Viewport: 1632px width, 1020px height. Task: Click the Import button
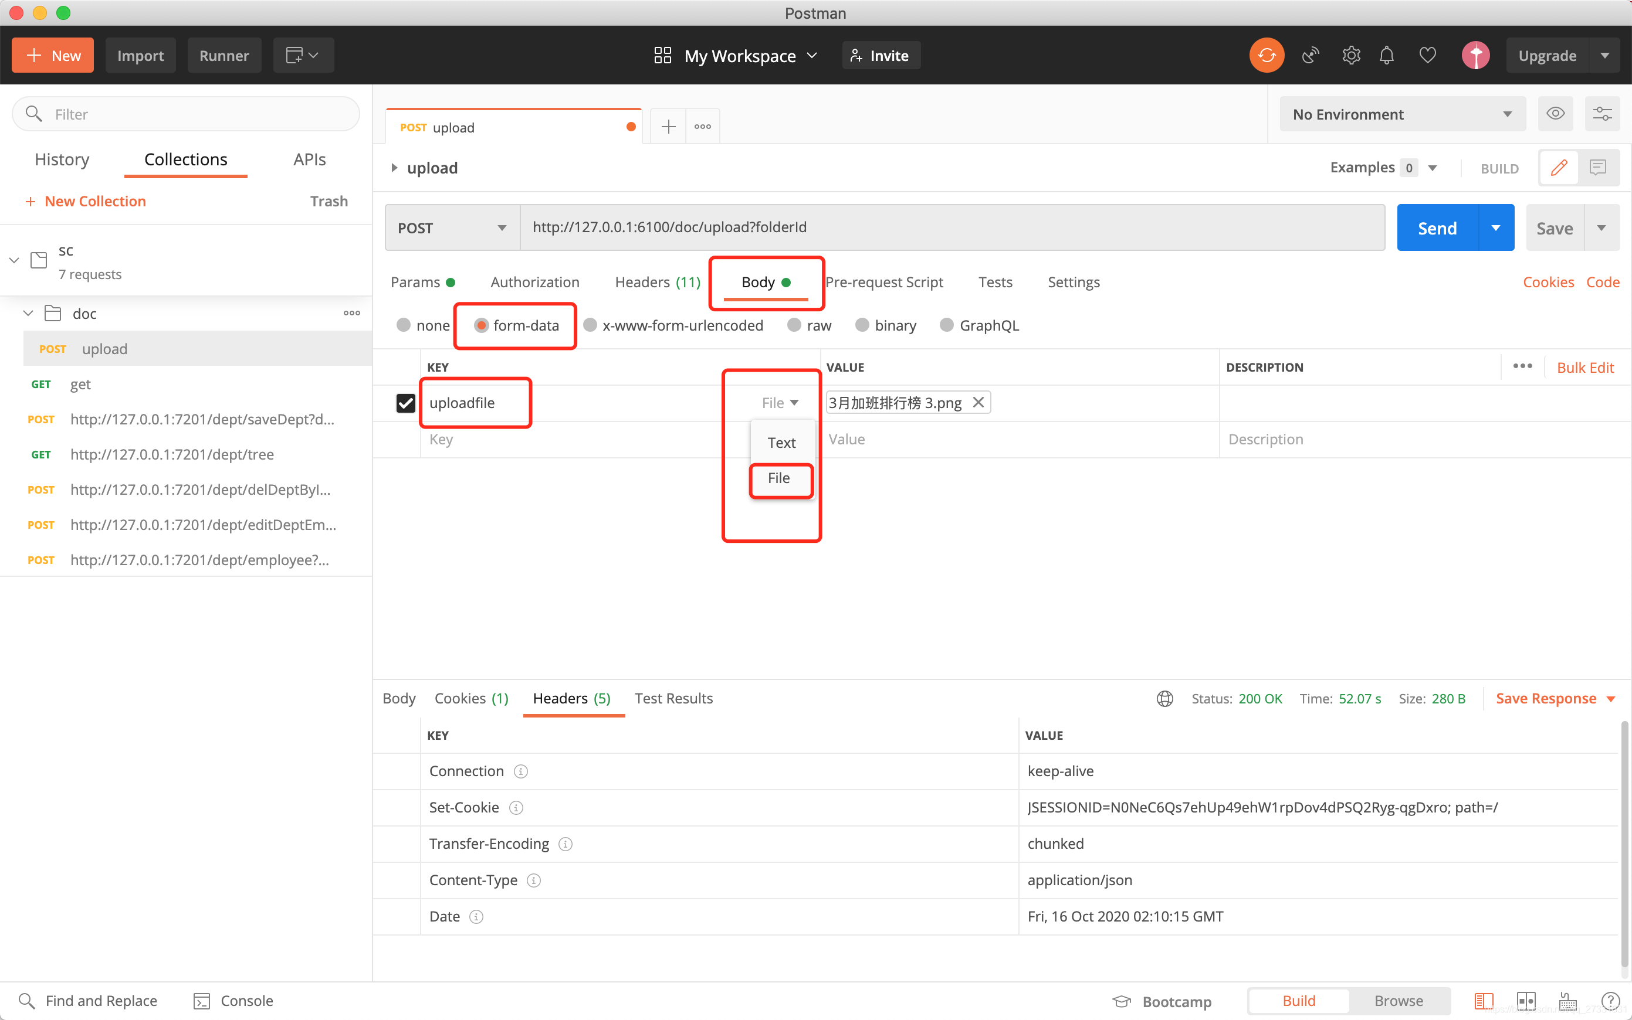(140, 55)
